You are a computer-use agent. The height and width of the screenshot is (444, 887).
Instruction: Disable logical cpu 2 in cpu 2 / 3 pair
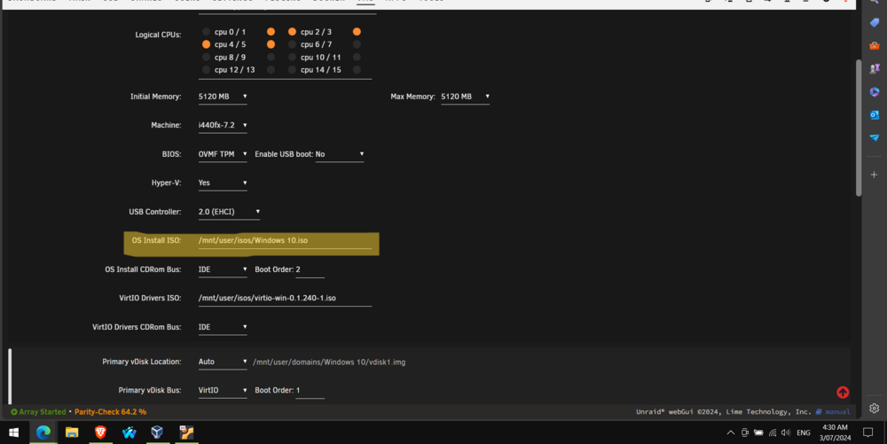coord(292,32)
